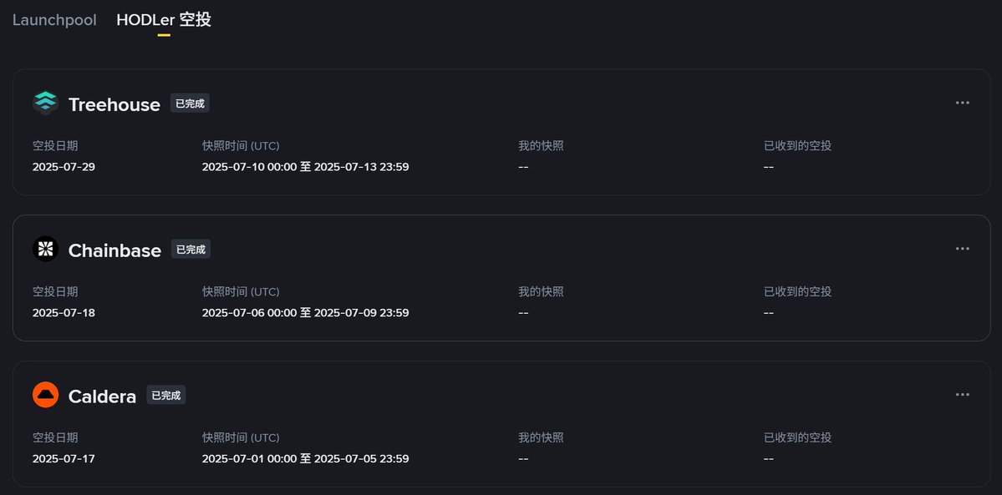Open the Caldera project title

point(102,397)
